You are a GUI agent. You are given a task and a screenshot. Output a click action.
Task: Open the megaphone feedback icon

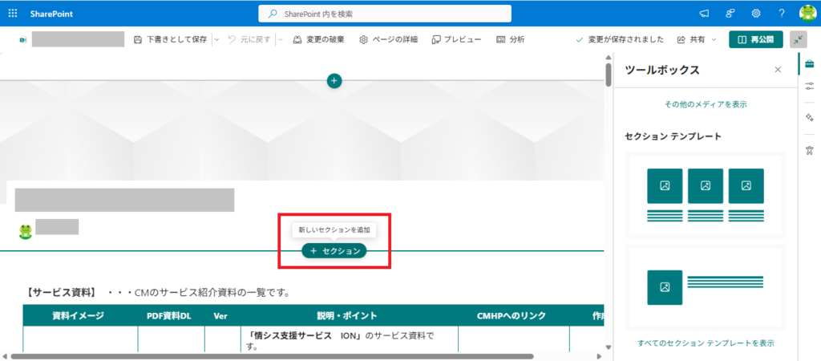tap(704, 14)
